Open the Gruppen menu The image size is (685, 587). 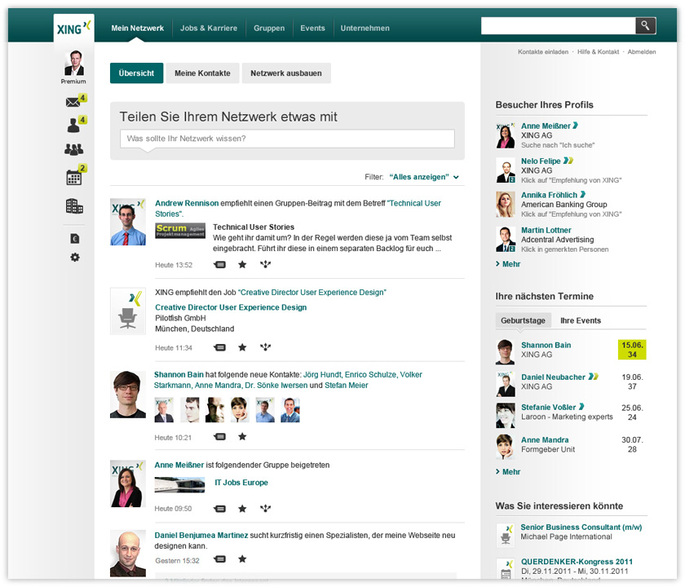coord(269,28)
